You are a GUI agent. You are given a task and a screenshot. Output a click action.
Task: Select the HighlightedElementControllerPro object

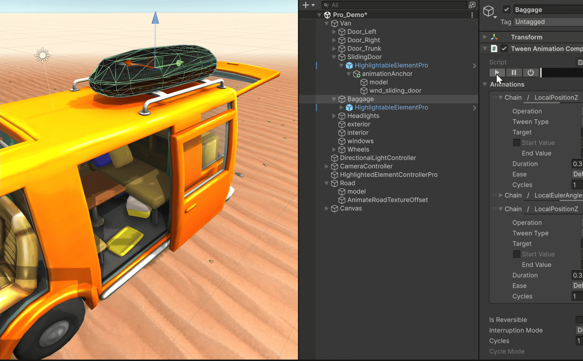click(x=389, y=175)
